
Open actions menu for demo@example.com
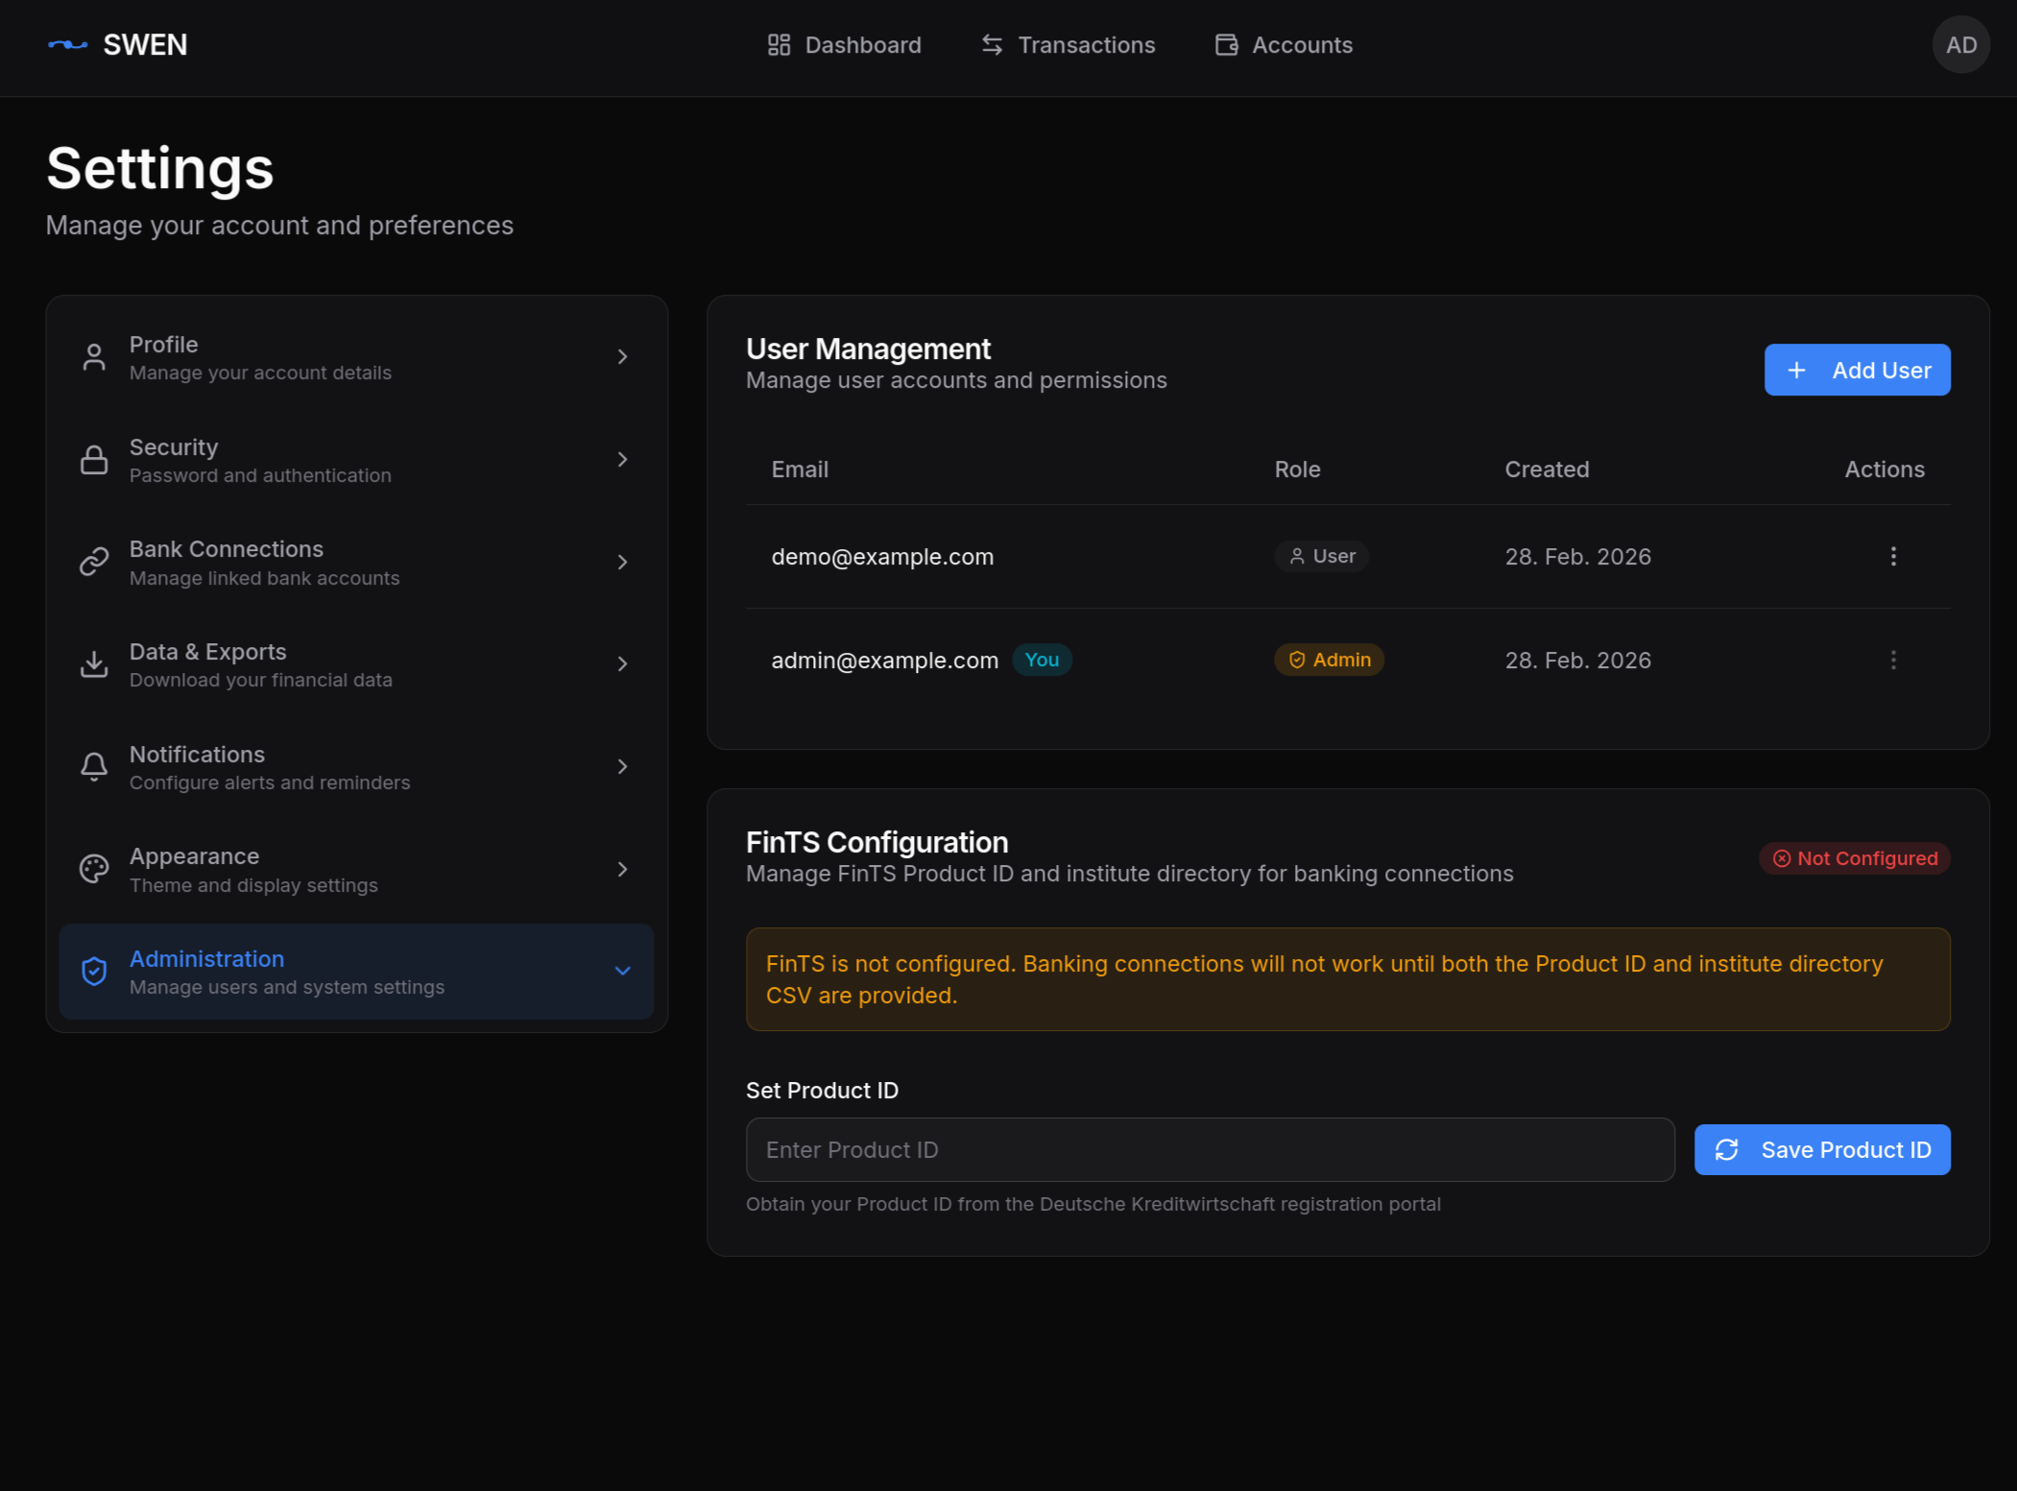coord(1892,557)
